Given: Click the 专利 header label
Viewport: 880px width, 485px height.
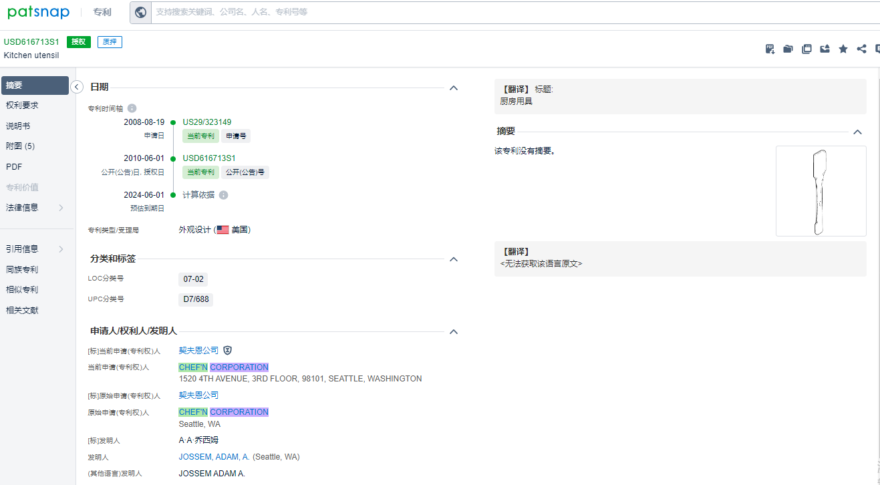Looking at the screenshot, I should pos(102,12).
